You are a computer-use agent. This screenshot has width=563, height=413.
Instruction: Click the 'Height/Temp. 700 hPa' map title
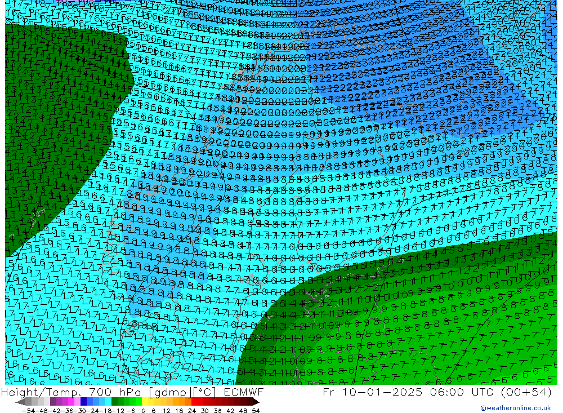pyautogui.click(x=71, y=392)
